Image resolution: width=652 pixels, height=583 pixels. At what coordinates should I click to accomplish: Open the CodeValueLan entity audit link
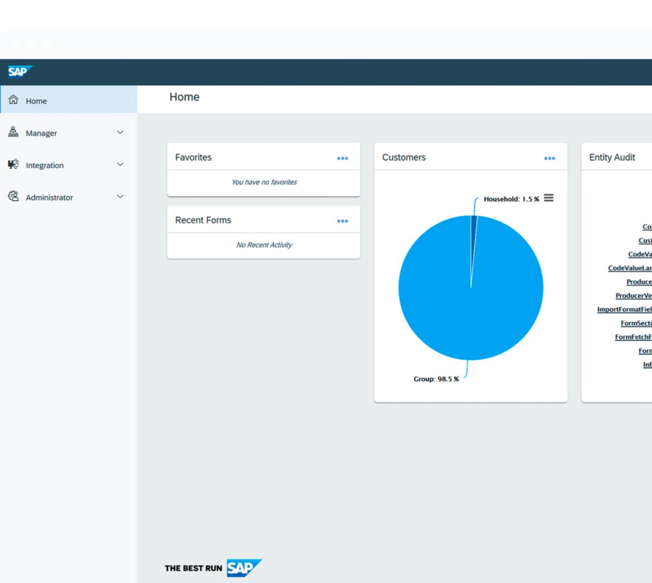click(630, 268)
